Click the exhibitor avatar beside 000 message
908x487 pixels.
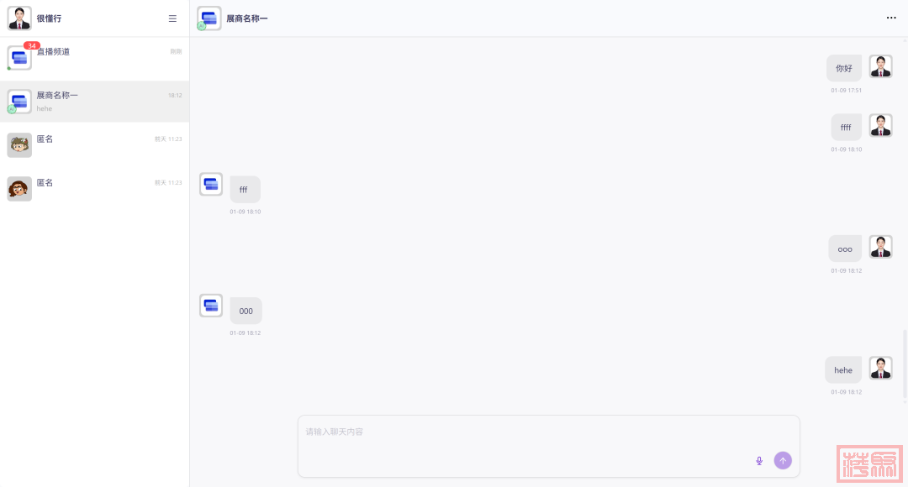click(x=211, y=306)
